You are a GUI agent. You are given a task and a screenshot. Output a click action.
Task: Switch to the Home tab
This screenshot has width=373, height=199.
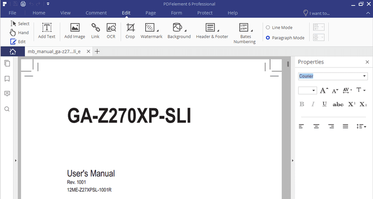pyautogui.click(x=39, y=13)
